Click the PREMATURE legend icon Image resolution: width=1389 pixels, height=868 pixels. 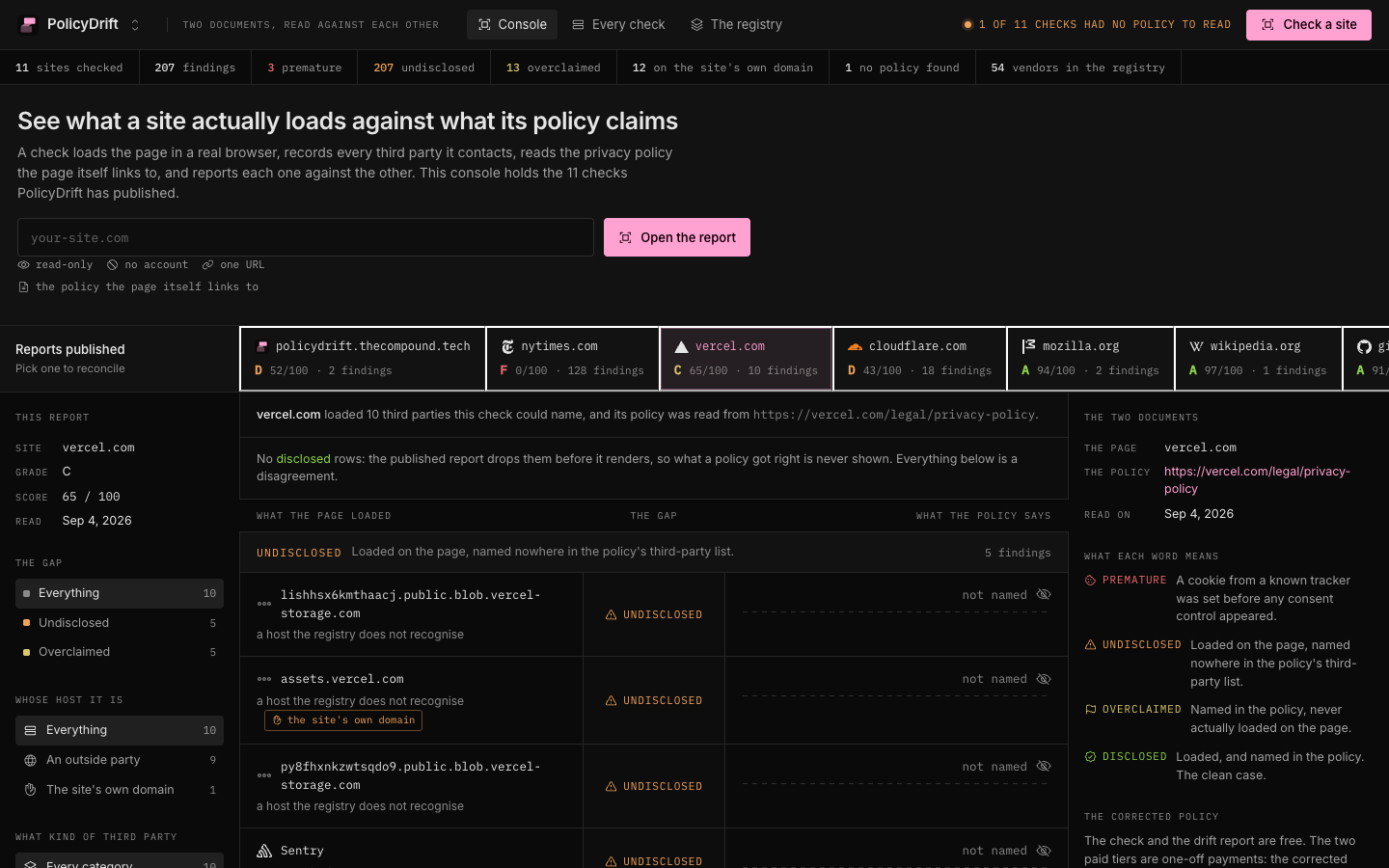[1090, 581]
